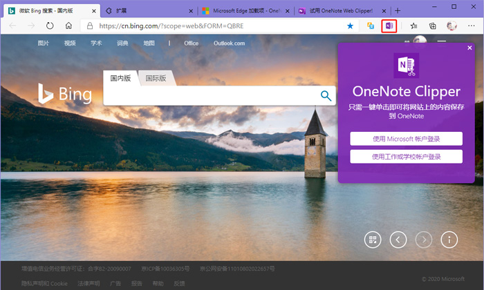Click the OneNote Clipper extension icon

click(389, 26)
